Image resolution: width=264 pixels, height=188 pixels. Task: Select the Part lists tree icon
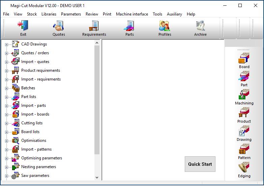[16, 97]
